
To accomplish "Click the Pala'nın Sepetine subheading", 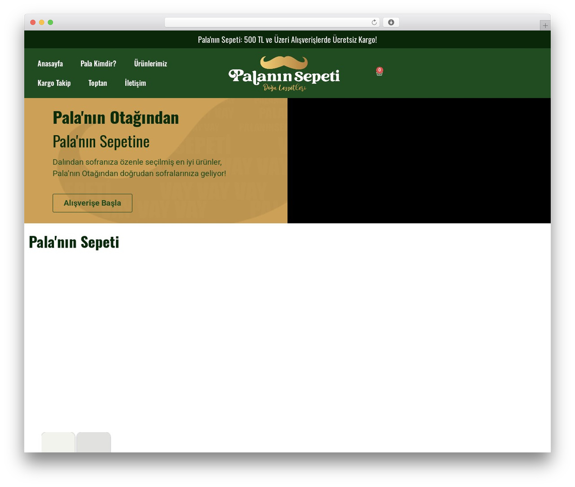I will click(101, 142).
